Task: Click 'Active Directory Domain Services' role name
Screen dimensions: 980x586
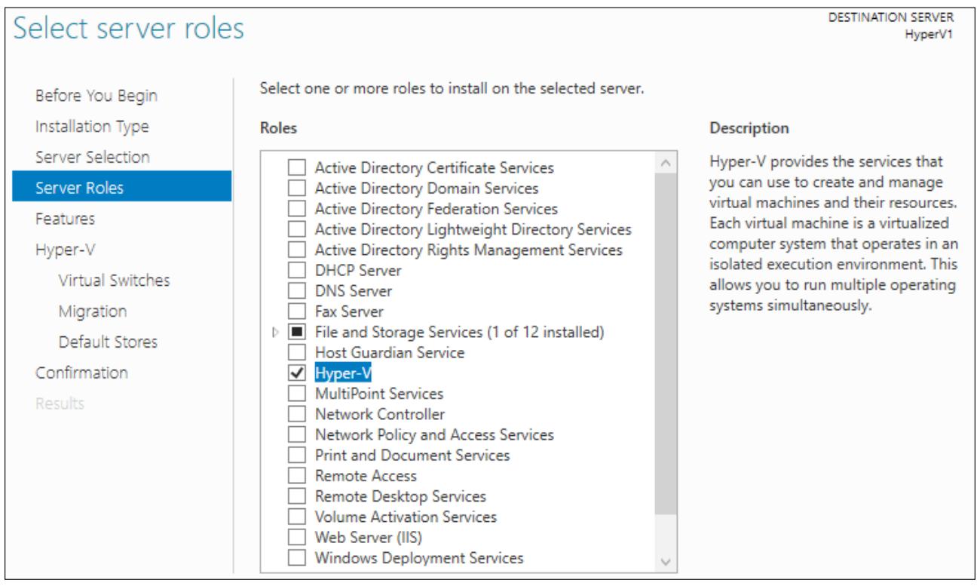Action: pyautogui.click(x=427, y=188)
